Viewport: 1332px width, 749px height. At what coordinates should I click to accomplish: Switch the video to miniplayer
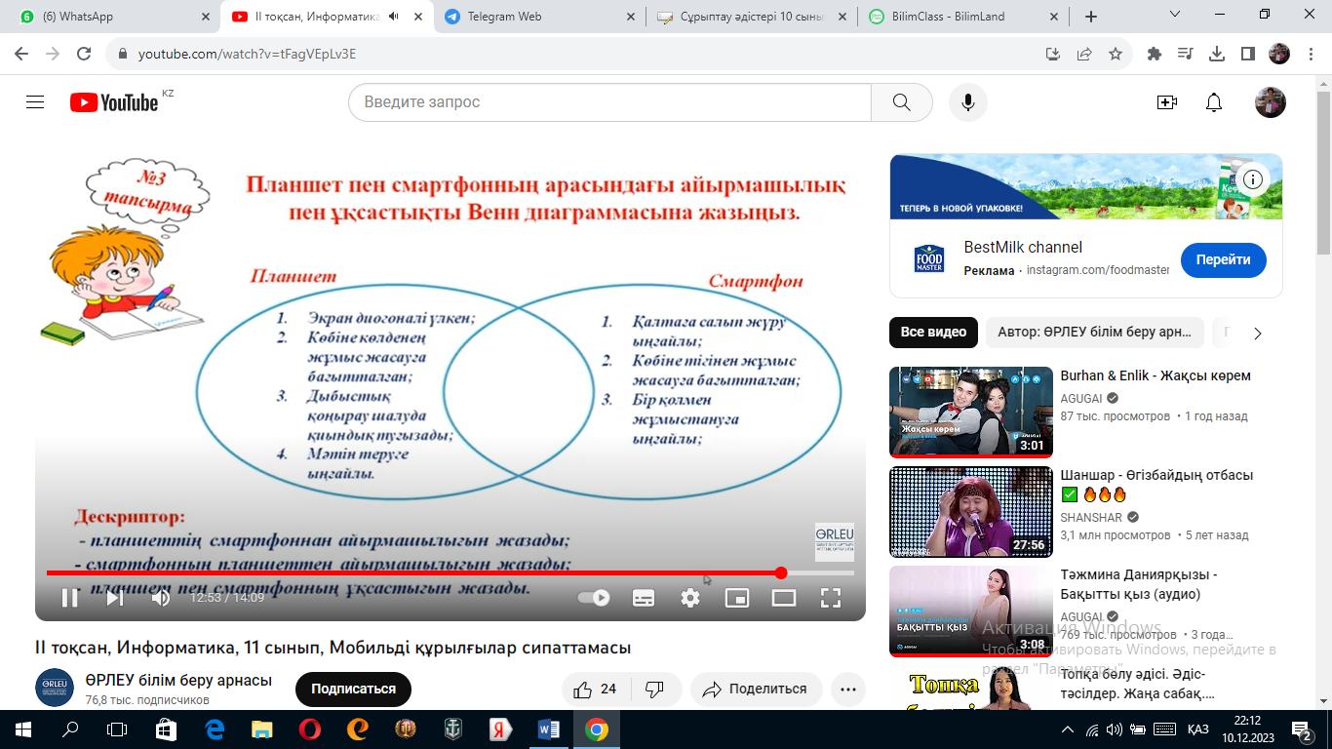click(x=737, y=598)
